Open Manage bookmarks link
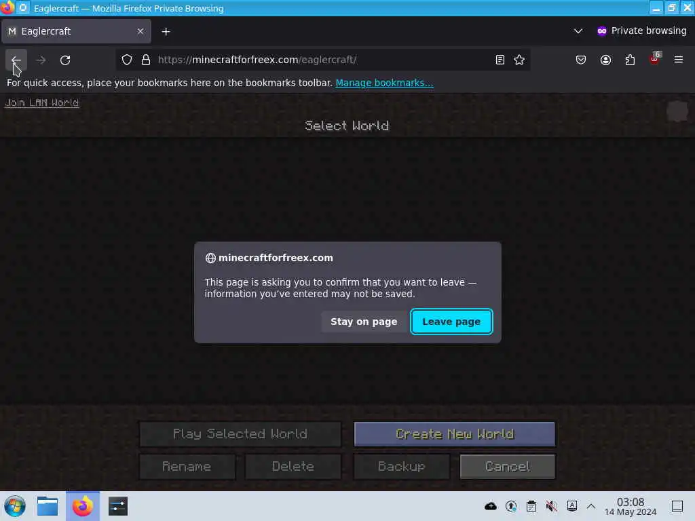This screenshot has height=521, width=695. coord(385,83)
